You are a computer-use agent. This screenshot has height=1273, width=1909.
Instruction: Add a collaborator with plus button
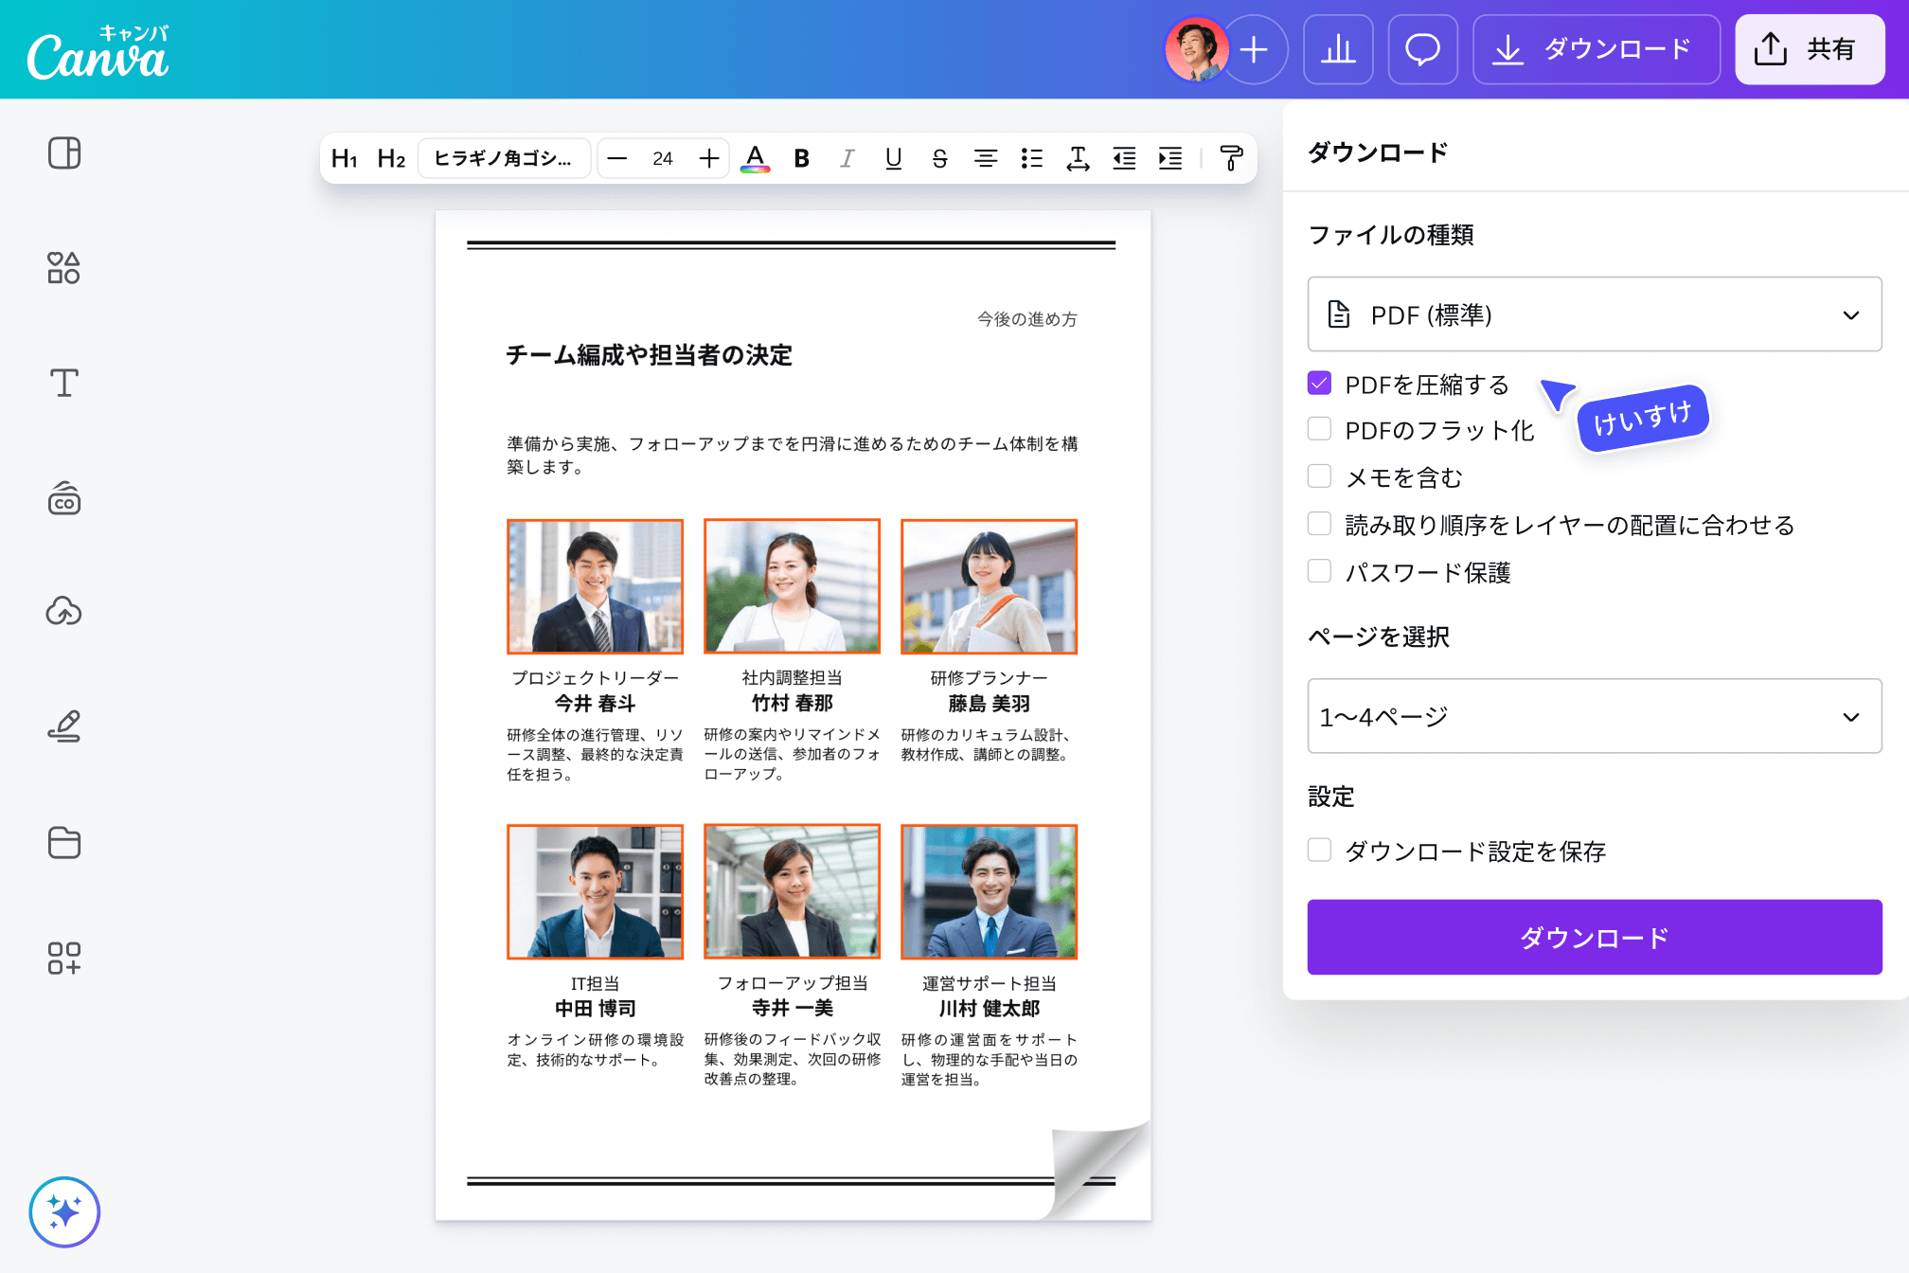coord(1254,49)
